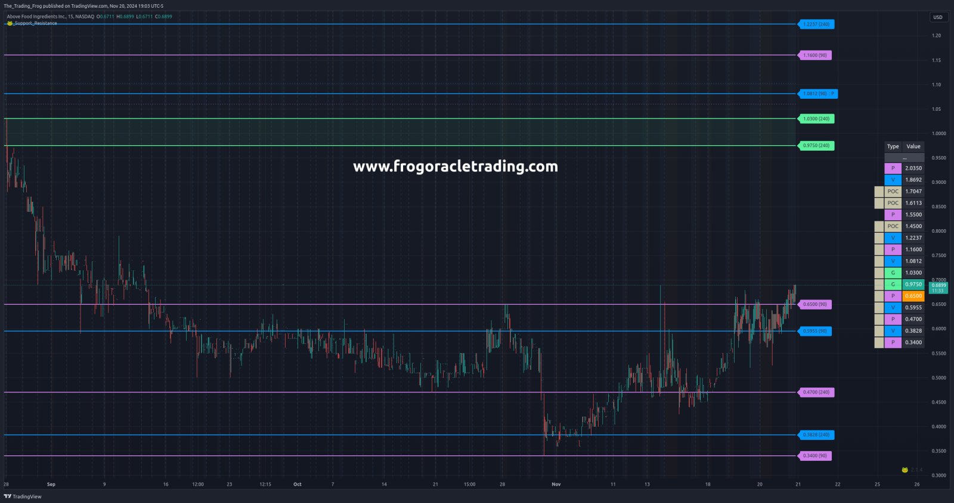Click the table value 1.4500

pyautogui.click(x=913, y=226)
